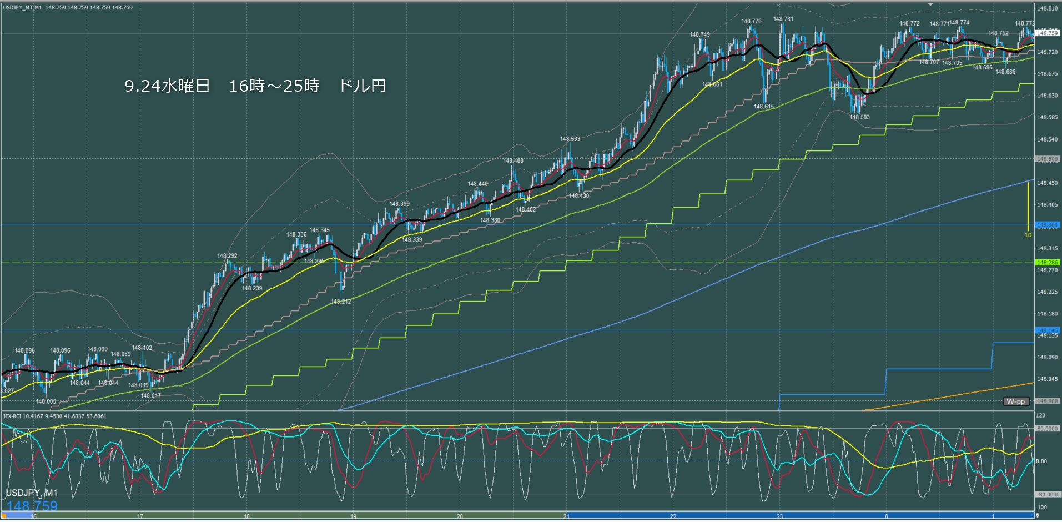Screen dimensions: 1062x522
Task: Click hour 17 on the time axis
Action: tap(140, 516)
